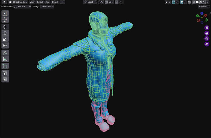
Task: Toggle perspective/orthographic grid button
Action: click(207, 44)
